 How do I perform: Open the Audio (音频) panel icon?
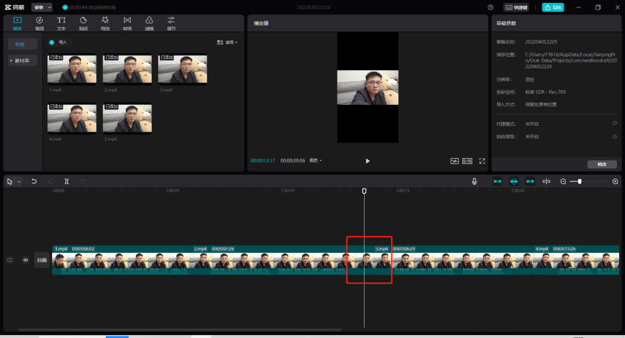(39, 23)
